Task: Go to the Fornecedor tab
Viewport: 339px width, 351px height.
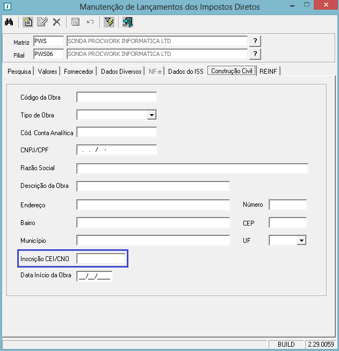Action: click(x=79, y=72)
